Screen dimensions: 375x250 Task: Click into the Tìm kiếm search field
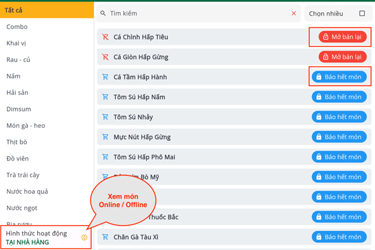(x=199, y=13)
